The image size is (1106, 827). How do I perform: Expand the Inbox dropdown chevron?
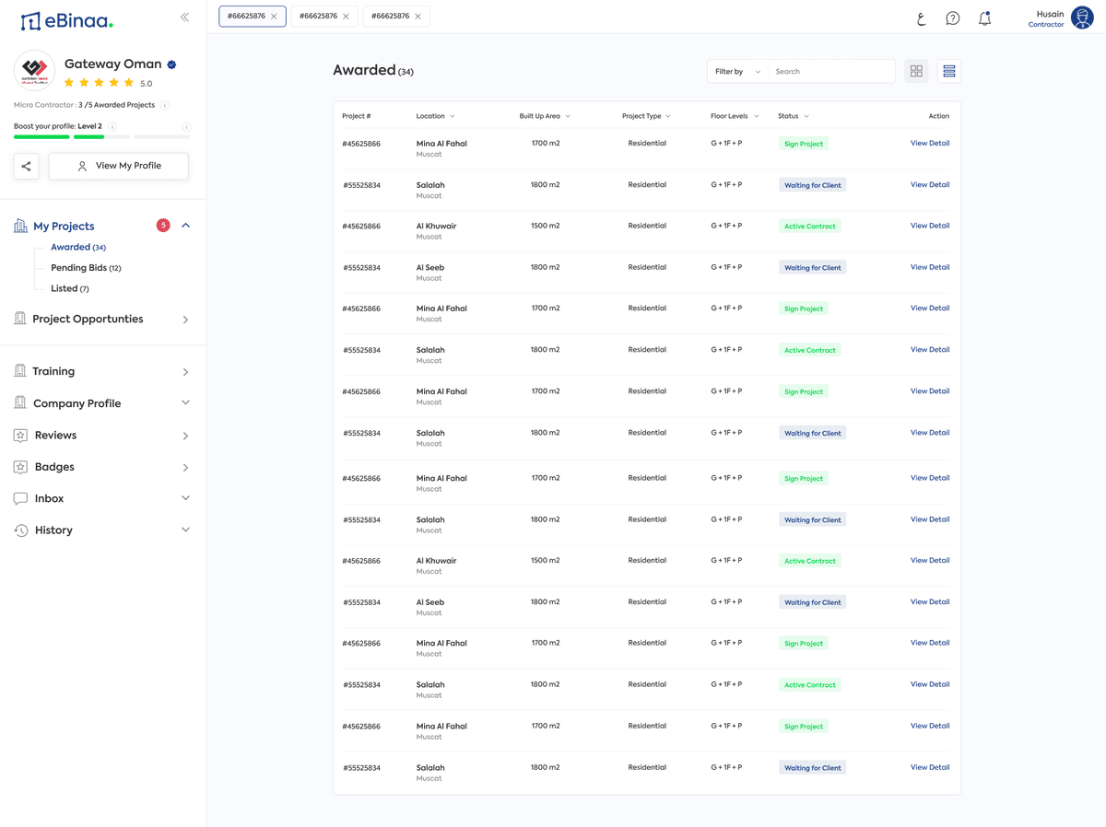coord(185,498)
